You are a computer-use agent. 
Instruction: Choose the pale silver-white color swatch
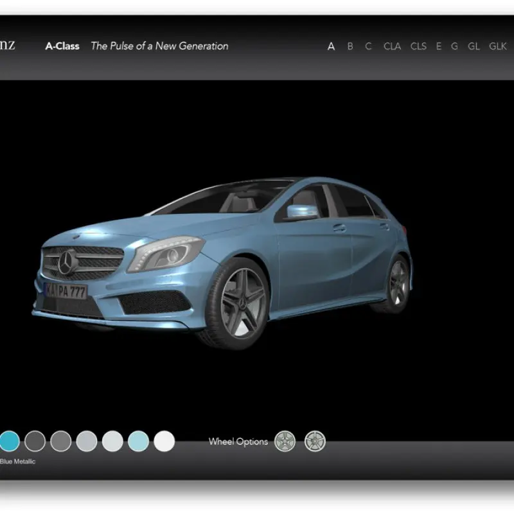[112, 441]
